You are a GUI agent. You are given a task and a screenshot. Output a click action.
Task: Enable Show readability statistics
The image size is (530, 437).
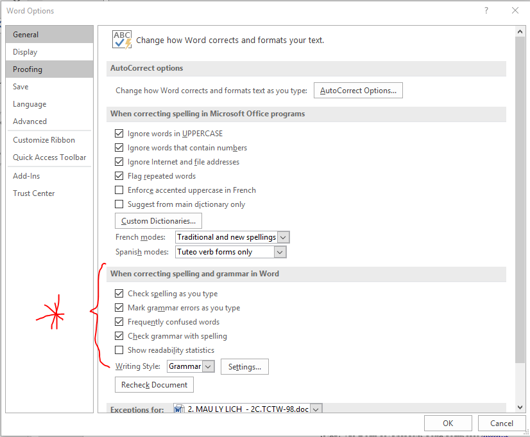pyautogui.click(x=119, y=350)
